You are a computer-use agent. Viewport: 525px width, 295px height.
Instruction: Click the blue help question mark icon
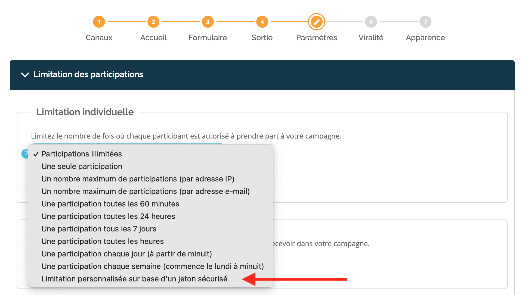(x=25, y=154)
